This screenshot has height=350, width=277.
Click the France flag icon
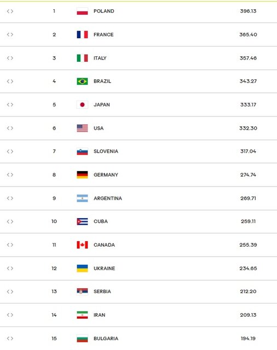pyautogui.click(x=82, y=34)
